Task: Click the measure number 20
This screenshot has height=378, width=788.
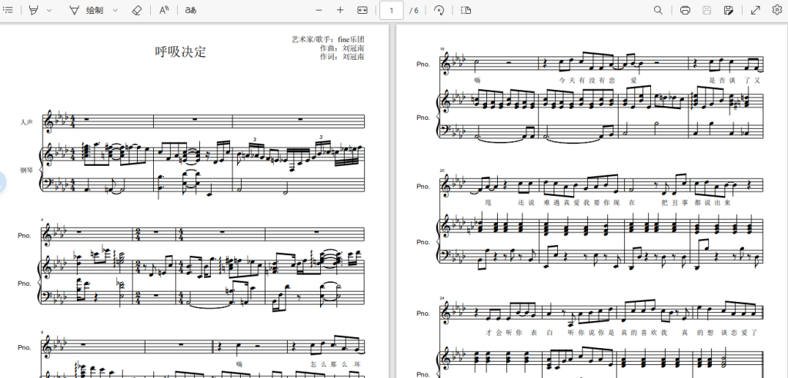Action: 442,171
